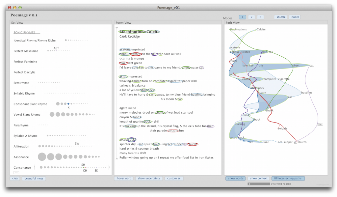
Task: Click the right arrow at Consonance row end
Action: coord(109,168)
